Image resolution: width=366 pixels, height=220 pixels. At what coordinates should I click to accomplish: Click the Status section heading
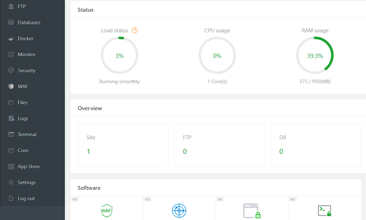click(x=85, y=10)
